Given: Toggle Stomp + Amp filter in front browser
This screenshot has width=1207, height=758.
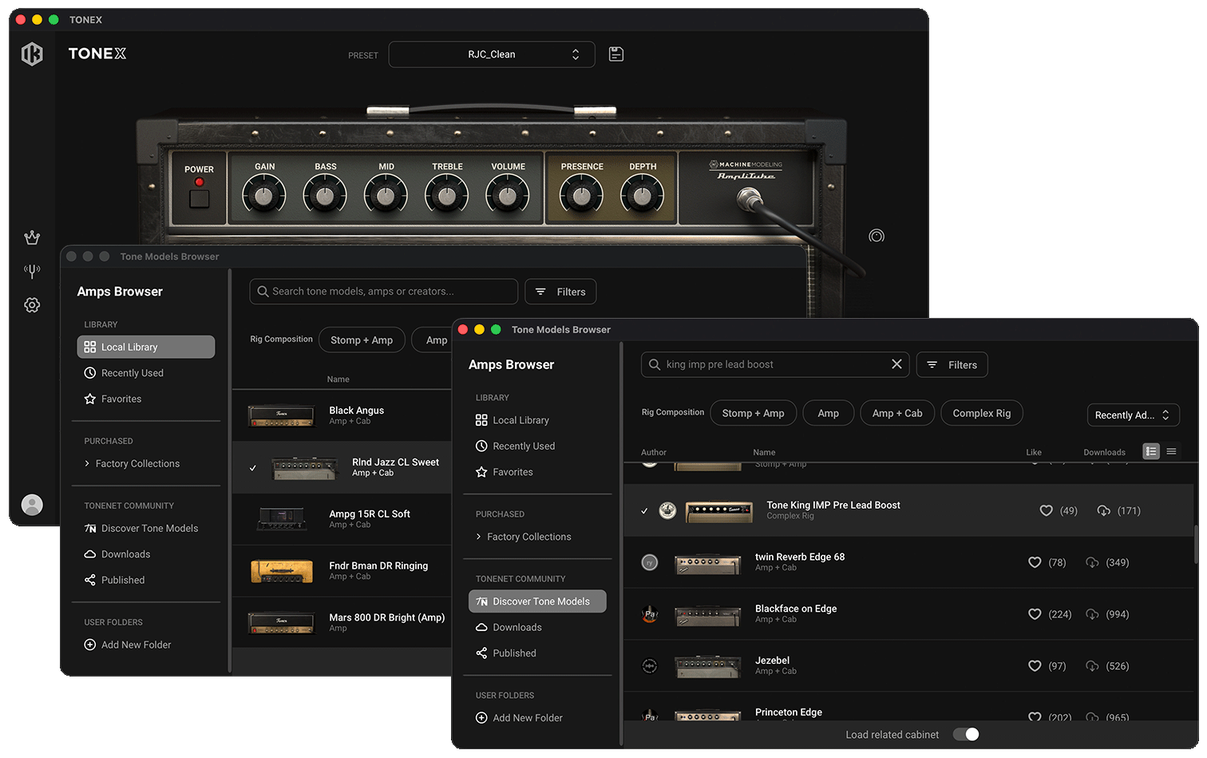Looking at the screenshot, I should pos(753,413).
